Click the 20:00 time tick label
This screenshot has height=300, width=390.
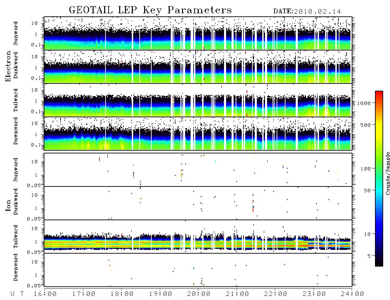click(x=199, y=294)
